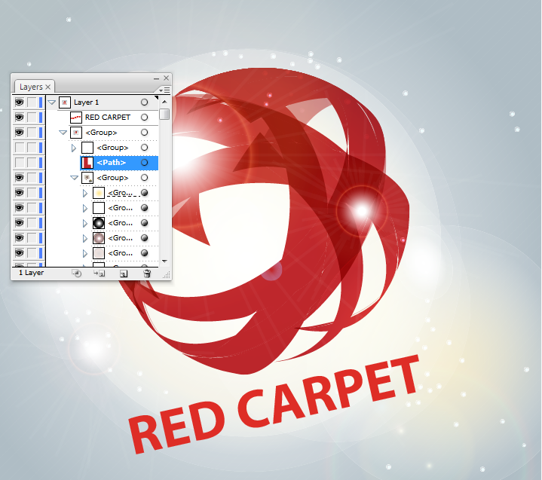
Task: Click the Layers panel scroll down arrow
Action: coord(164,261)
